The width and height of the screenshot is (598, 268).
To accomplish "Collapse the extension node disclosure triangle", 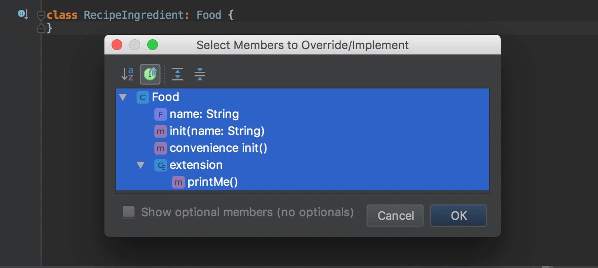I will [x=141, y=165].
